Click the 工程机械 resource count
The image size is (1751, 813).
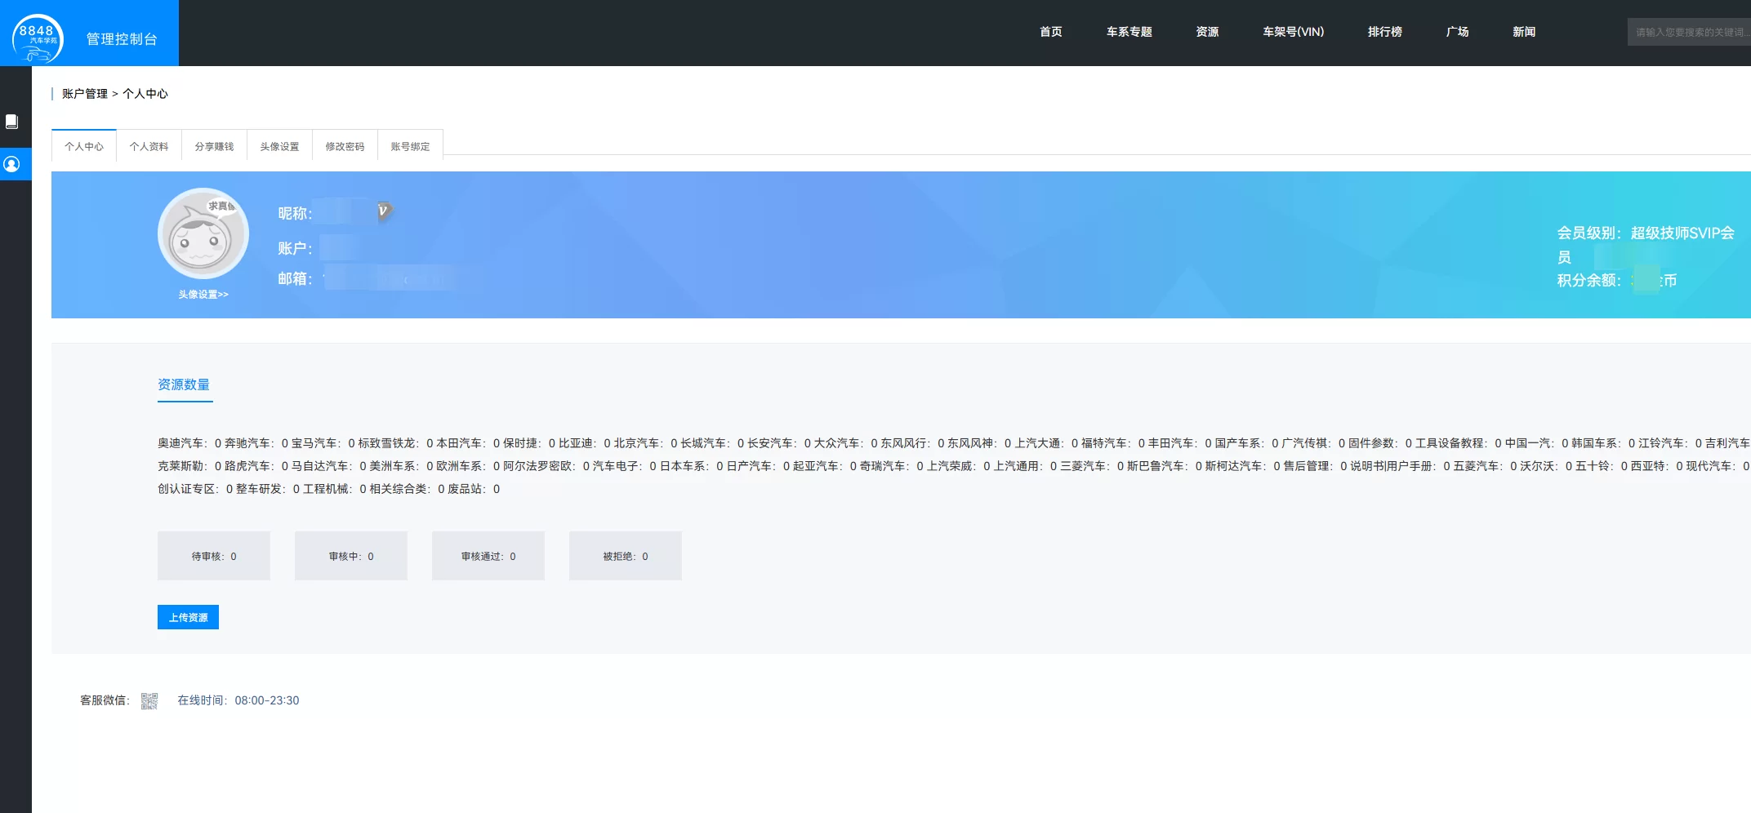[335, 489]
